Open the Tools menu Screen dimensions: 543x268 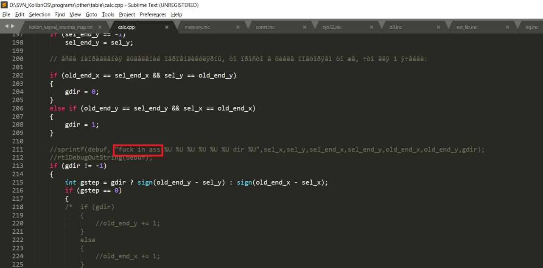click(108, 14)
